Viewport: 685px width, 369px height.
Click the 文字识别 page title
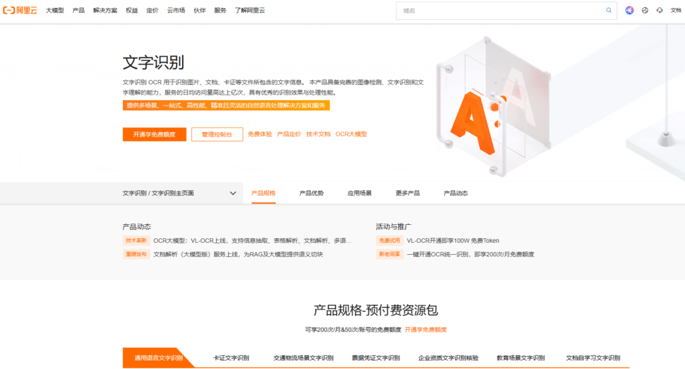pos(153,62)
